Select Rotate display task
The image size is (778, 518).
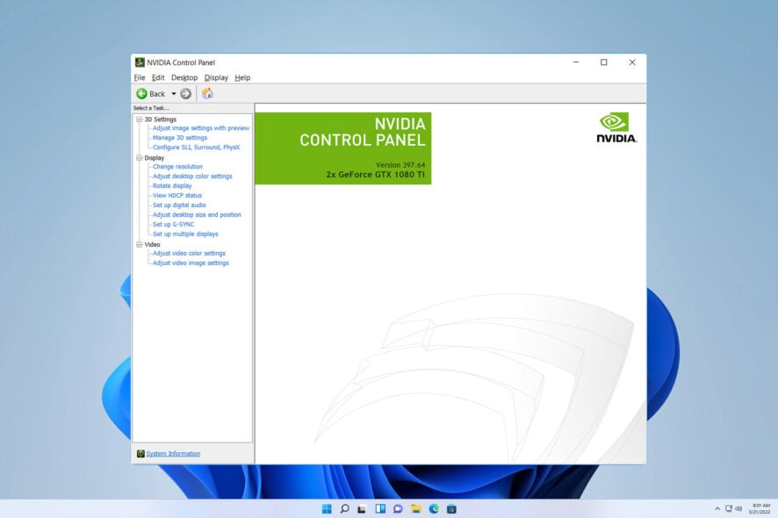coord(172,185)
